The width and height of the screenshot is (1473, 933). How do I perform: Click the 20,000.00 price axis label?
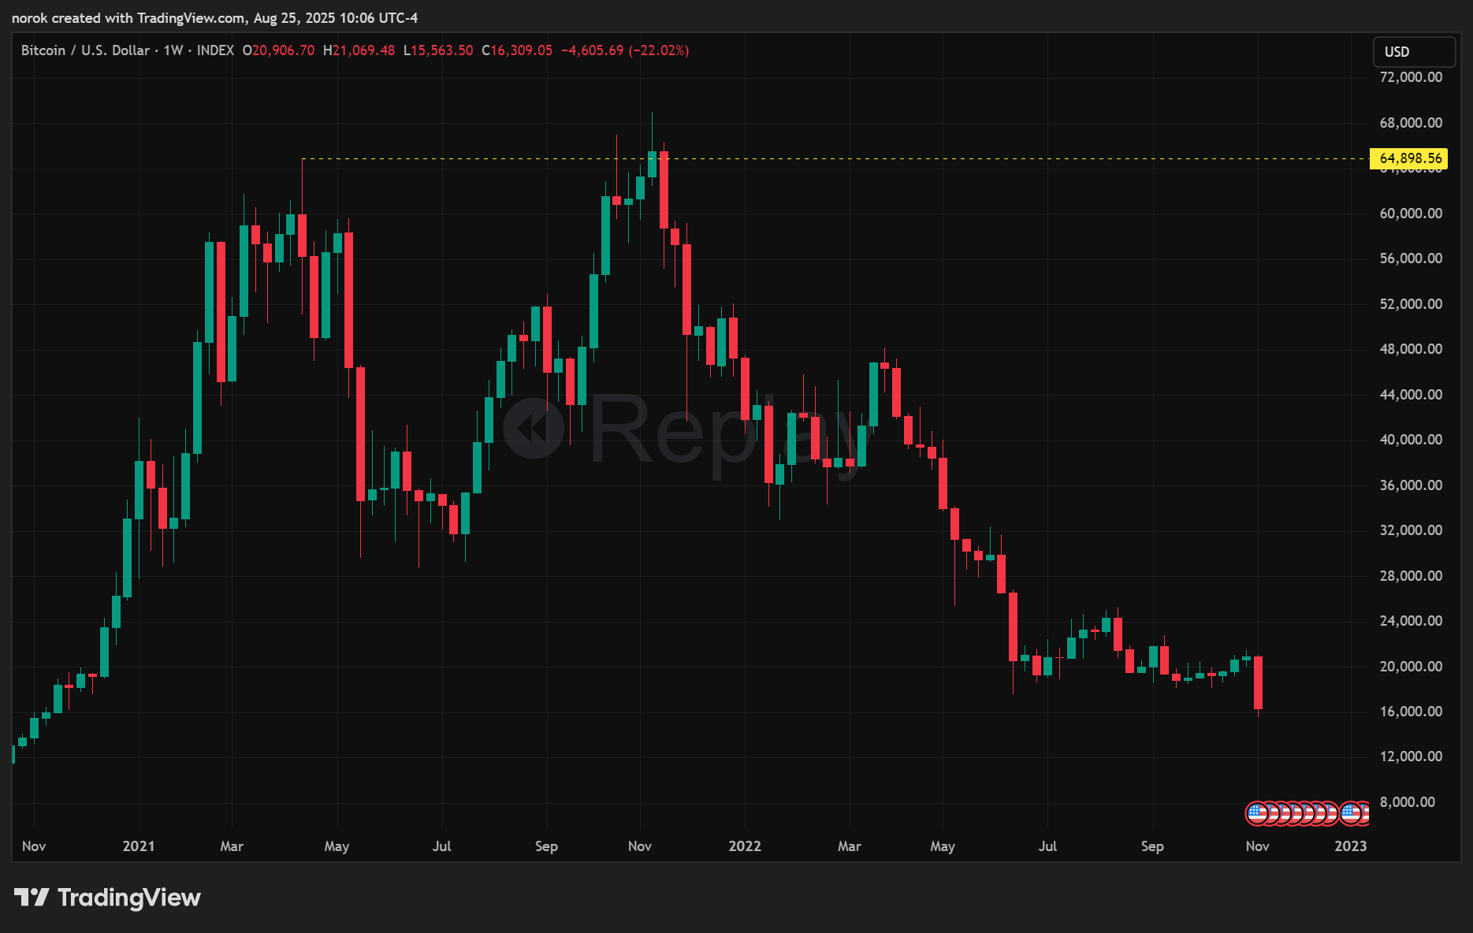pyautogui.click(x=1411, y=667)
